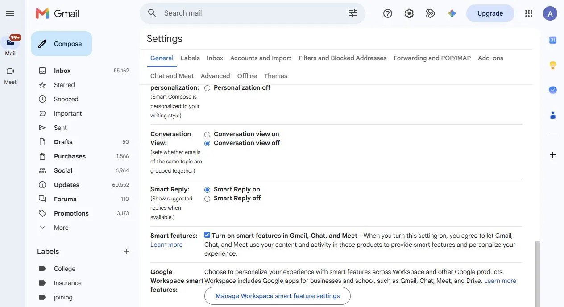Click the Compose button
This screenshot has height=307, width=564.
[x=62, y=44]
